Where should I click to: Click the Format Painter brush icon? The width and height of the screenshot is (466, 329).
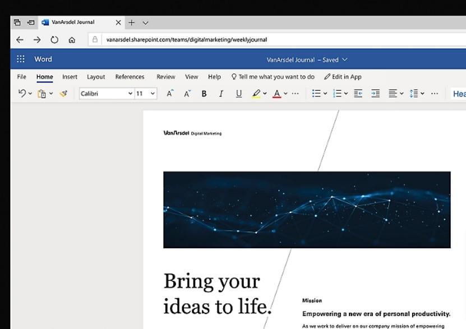tap(63, 94)
